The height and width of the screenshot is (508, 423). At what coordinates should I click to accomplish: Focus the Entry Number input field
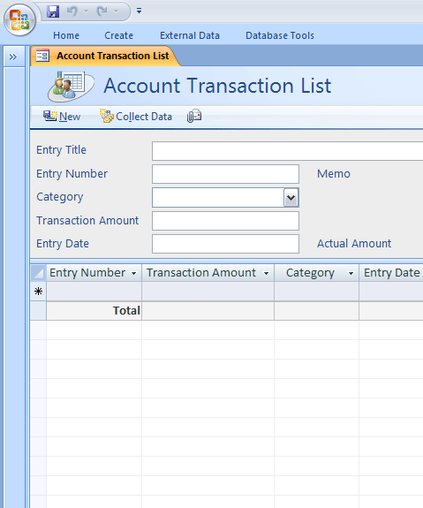(x=225, y=174)
